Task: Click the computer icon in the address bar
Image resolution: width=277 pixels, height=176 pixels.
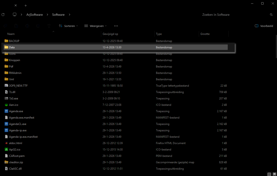Action: 15,15
